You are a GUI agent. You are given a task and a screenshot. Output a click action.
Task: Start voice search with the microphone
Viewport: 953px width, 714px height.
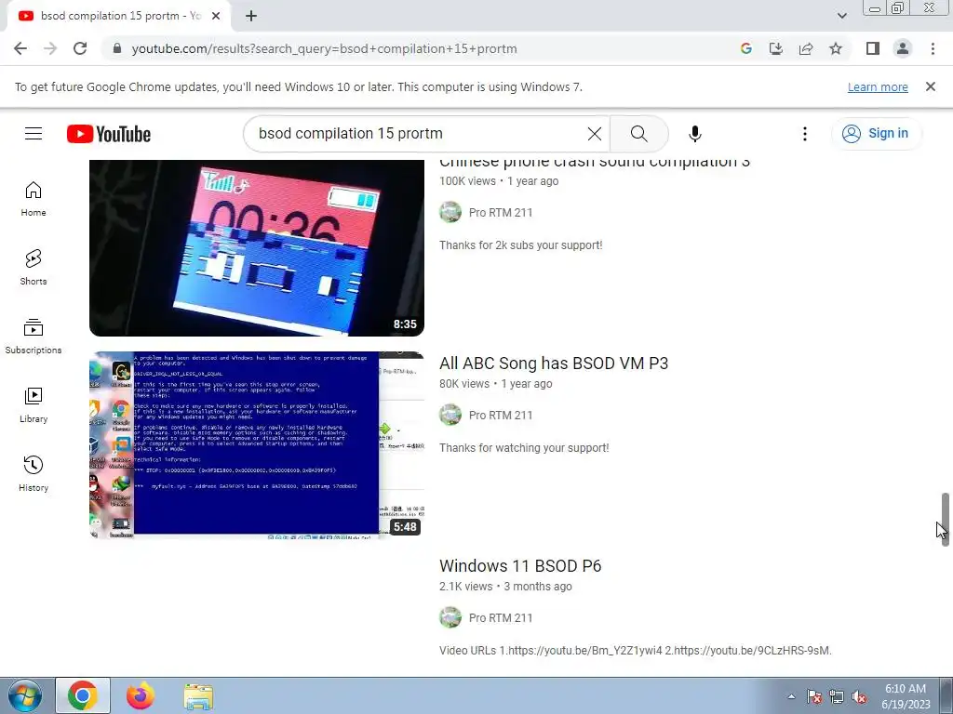[x=694, y=134]
